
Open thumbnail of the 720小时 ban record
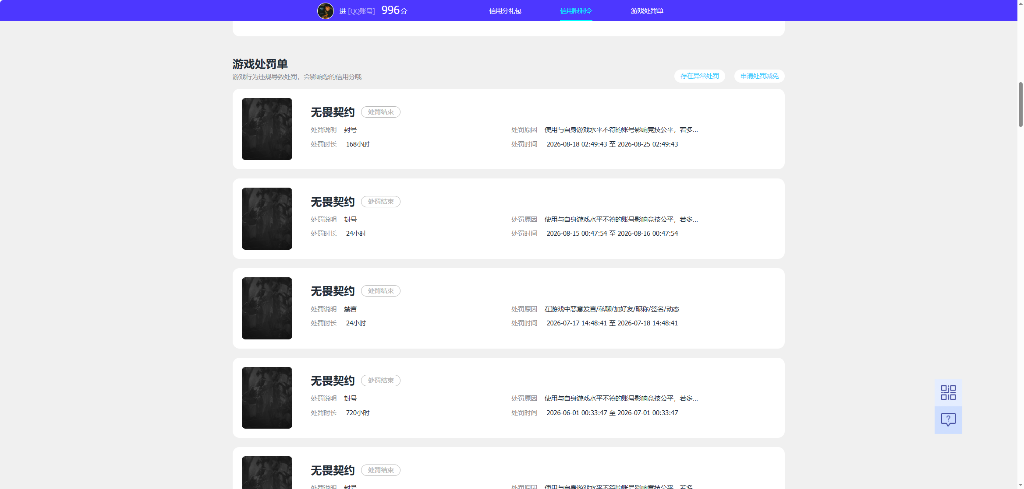coord(267,398)
